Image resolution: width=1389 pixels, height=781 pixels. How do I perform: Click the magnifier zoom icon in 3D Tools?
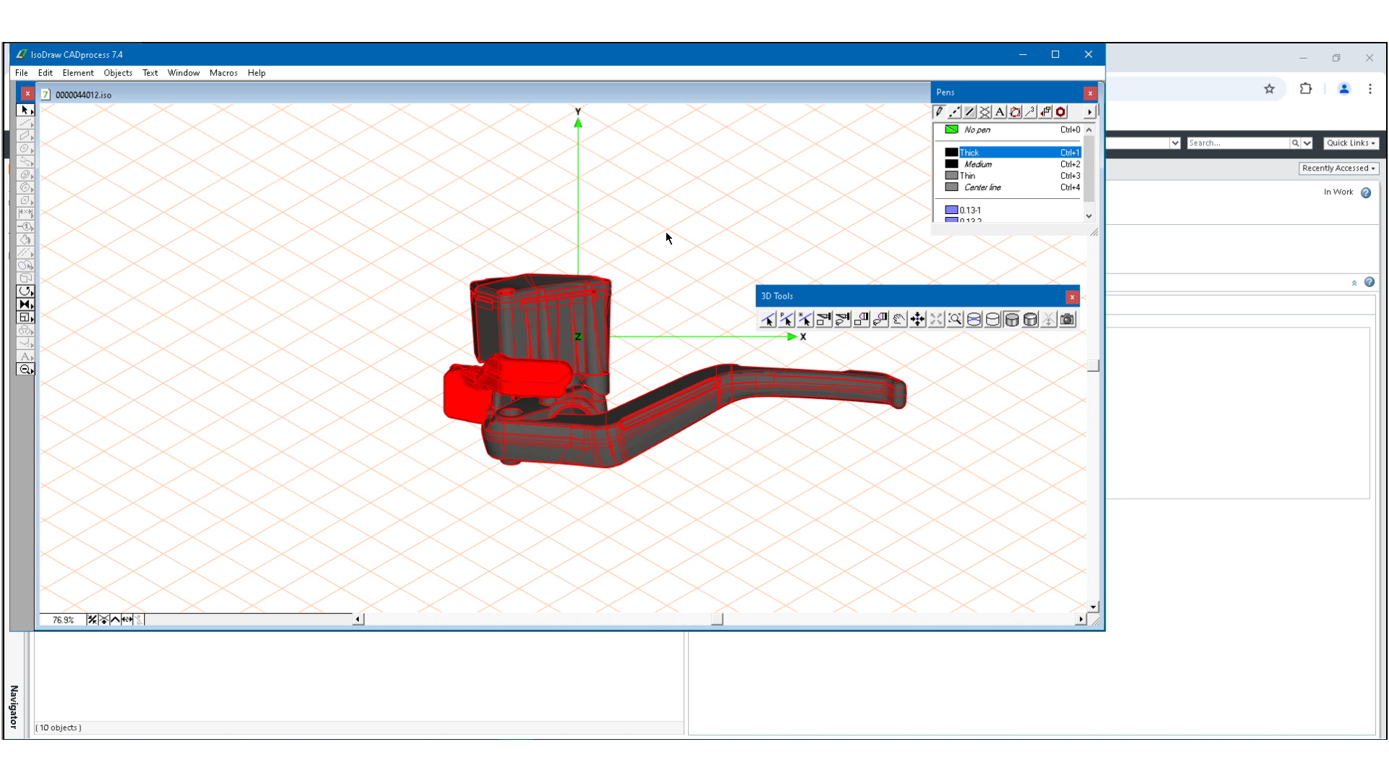955,320
